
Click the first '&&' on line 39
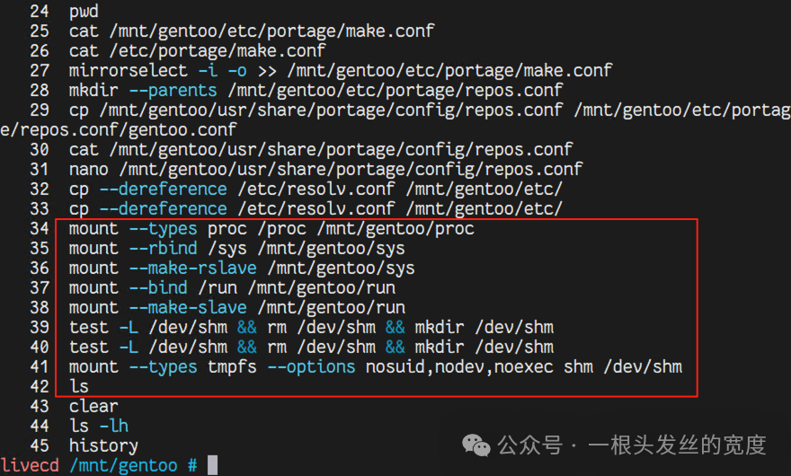pyautogui.click(x=246, y=328)
